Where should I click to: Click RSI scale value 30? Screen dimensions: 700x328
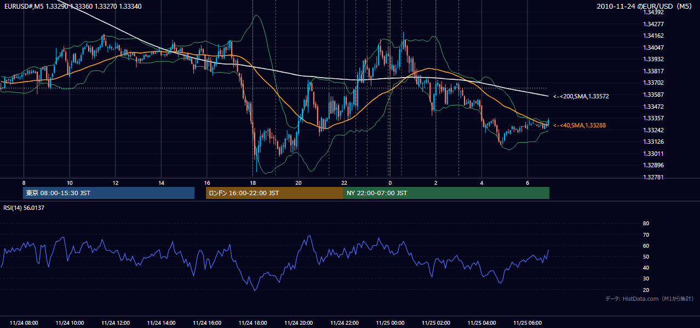tap(646, 279)
